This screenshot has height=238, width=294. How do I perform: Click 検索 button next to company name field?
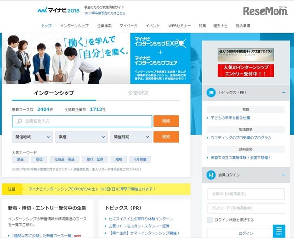point(166,121)
